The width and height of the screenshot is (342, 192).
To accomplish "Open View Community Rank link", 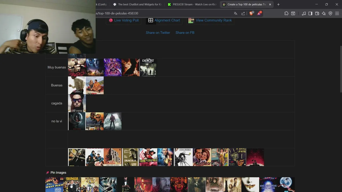I will [x=214, y=20].
